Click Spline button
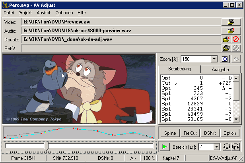 point(170,133)
